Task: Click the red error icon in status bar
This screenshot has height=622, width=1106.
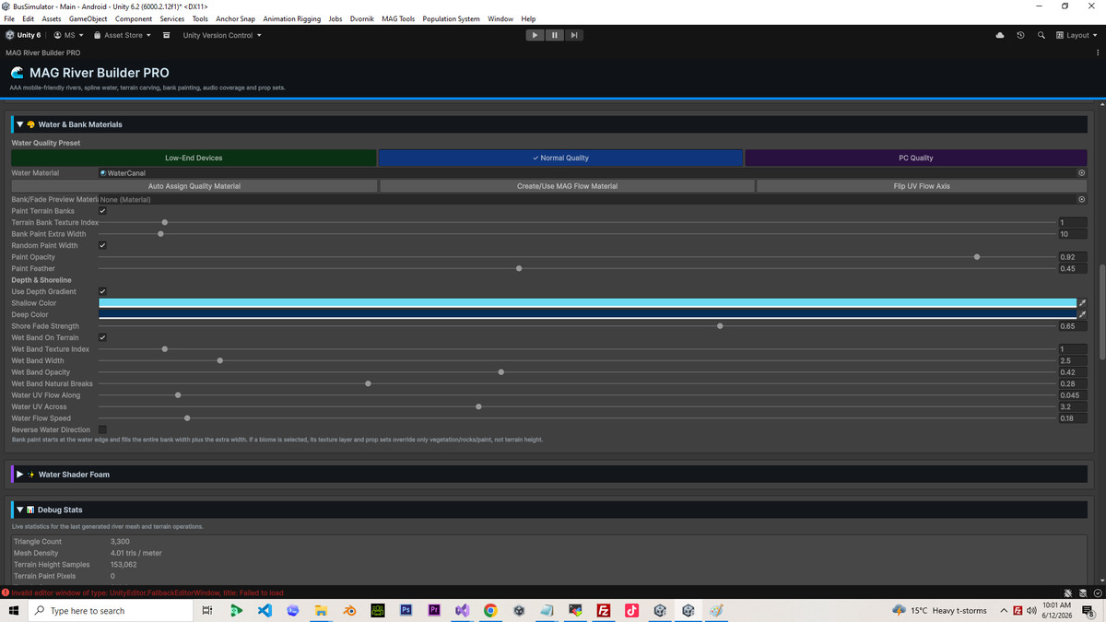Action: tap(6, 593)
